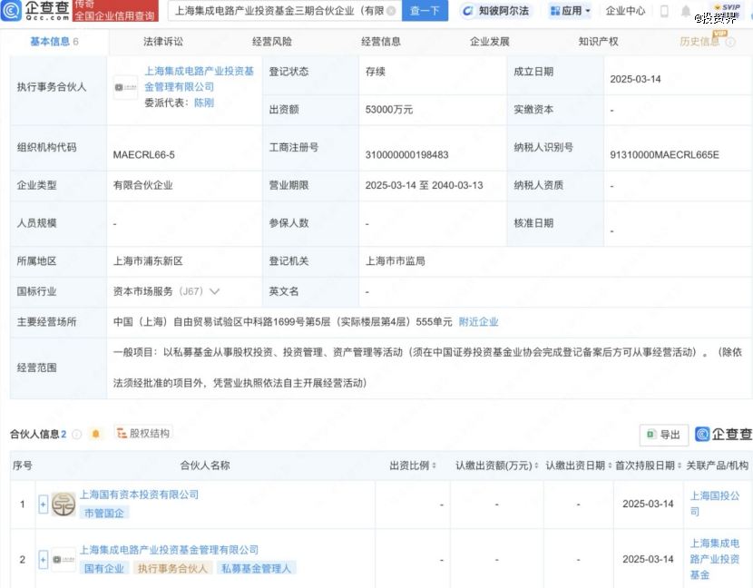The image size is (753, 588).
Task: Switch to the 经营风险 tab
Action: tap(272, 42)
